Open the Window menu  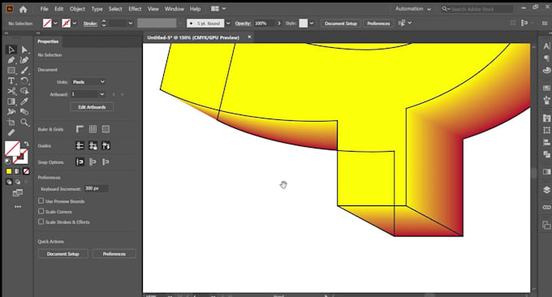click(175, 9)
